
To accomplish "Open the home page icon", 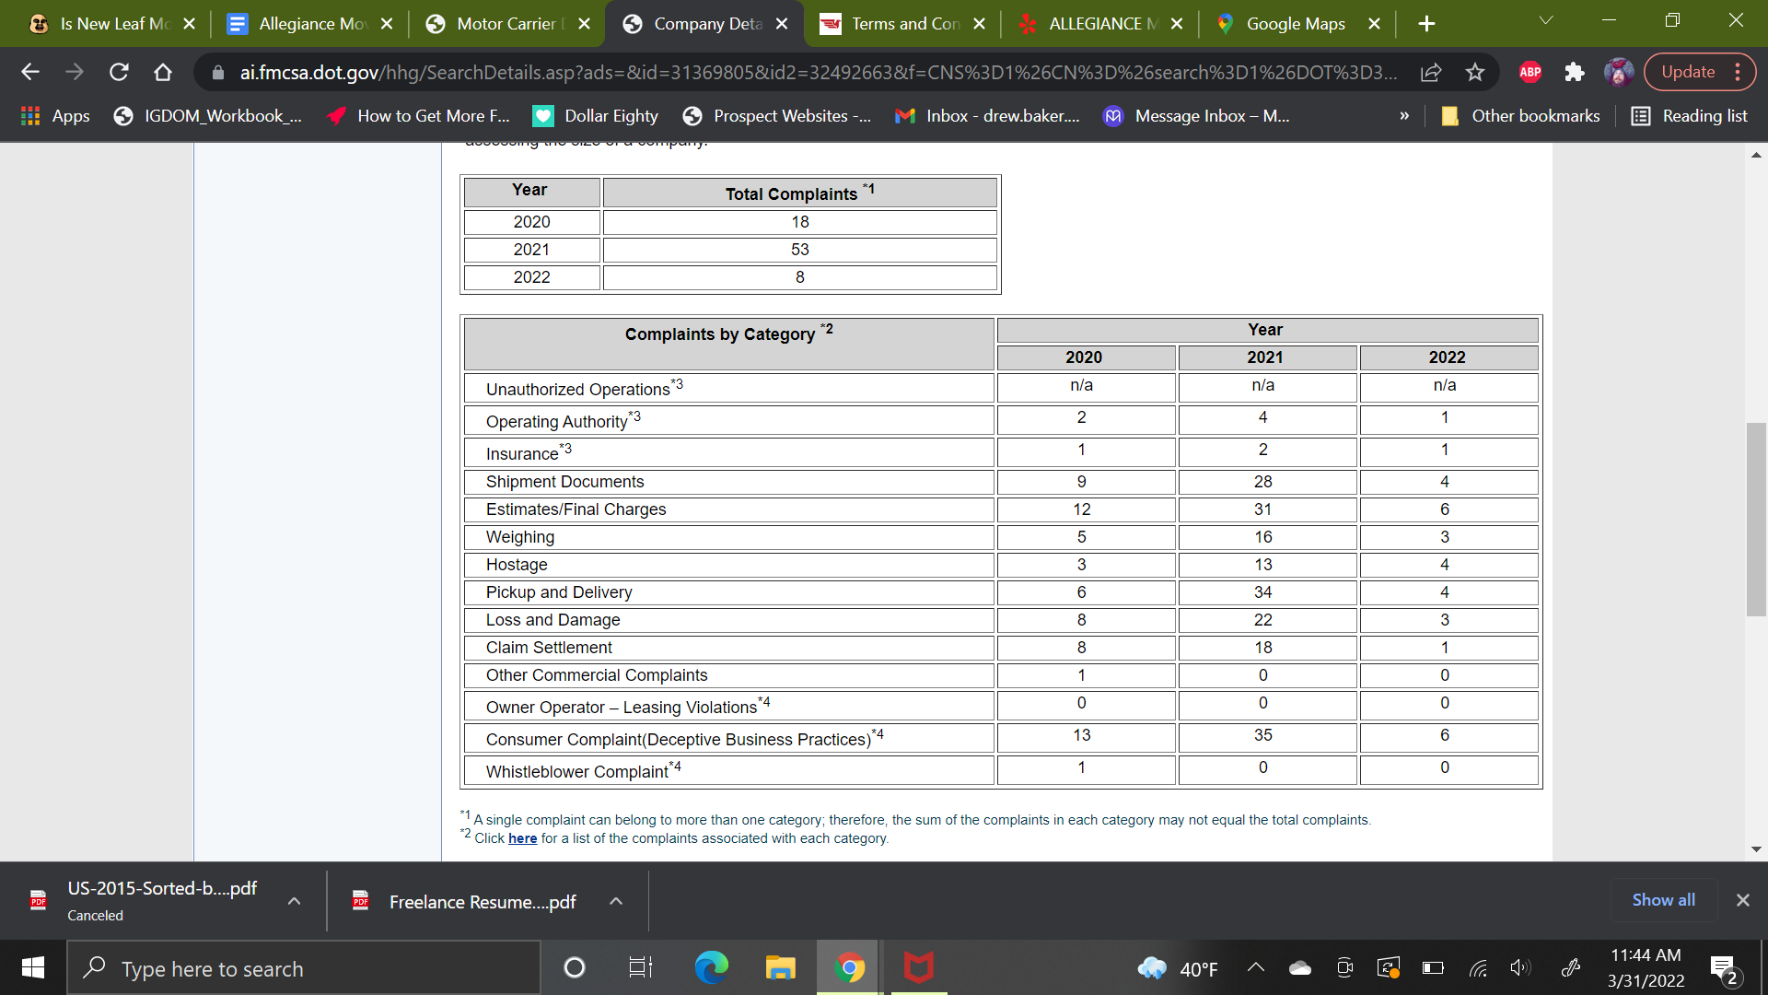I will [x=163, y=72].
